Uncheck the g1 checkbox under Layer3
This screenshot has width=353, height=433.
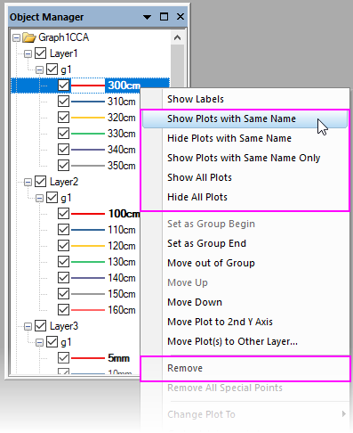52,342
